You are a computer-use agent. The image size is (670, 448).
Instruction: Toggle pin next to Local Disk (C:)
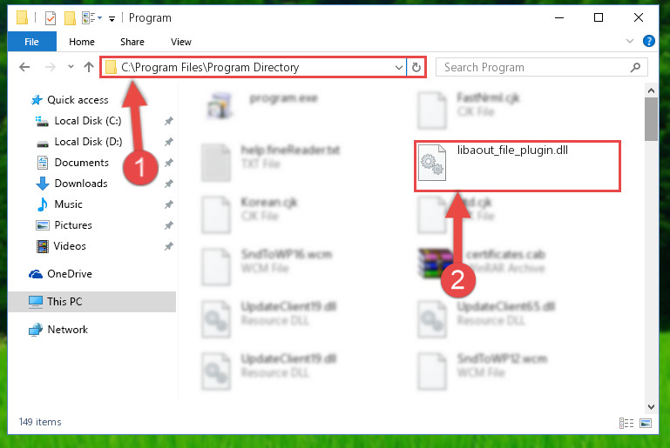coord(169,121)
